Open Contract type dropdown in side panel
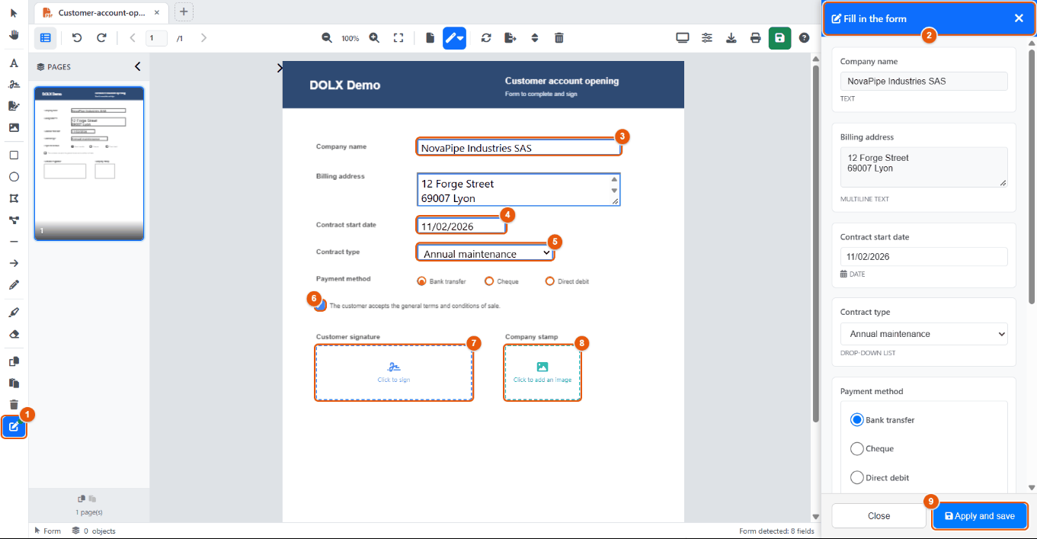The width and height of the screenshot is (1037, 539). click(x=924, y=334)
